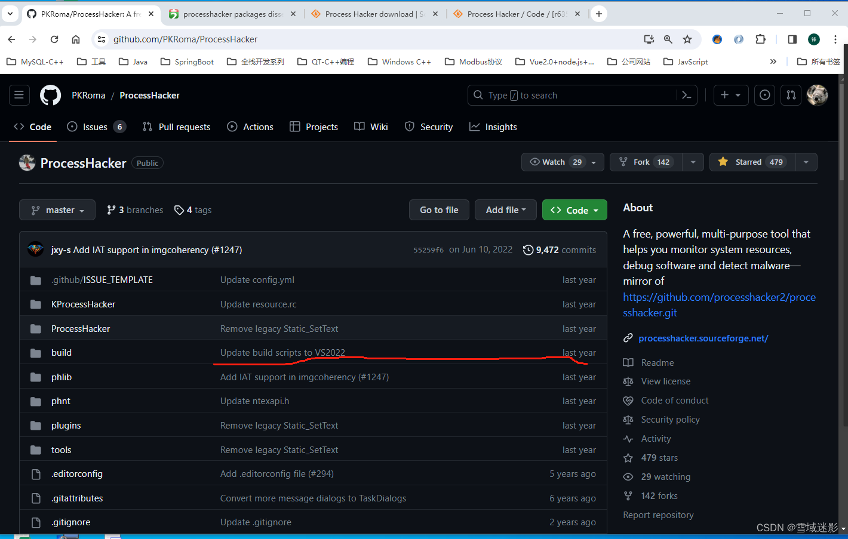848x539 pixels.
Task: Open the build folder
Action: click(62, 353)
